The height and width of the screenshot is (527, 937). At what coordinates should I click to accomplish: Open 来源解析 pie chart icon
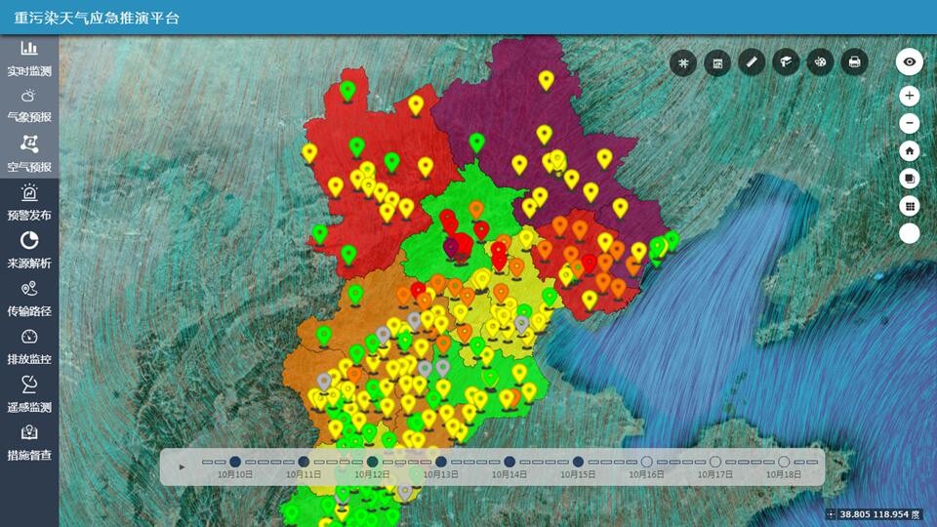point(29,250)
